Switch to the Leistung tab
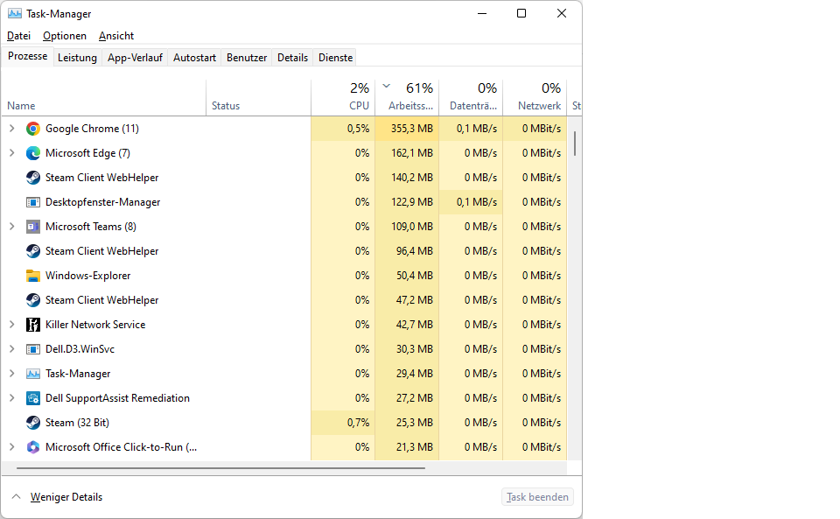840x519 pixels. coord(77,58)
